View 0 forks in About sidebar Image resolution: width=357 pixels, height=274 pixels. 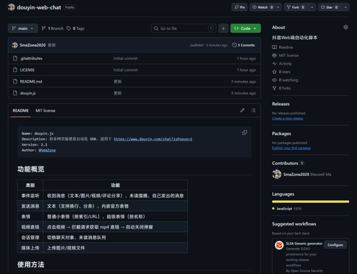pyautogui.click(x=281, y=88)
